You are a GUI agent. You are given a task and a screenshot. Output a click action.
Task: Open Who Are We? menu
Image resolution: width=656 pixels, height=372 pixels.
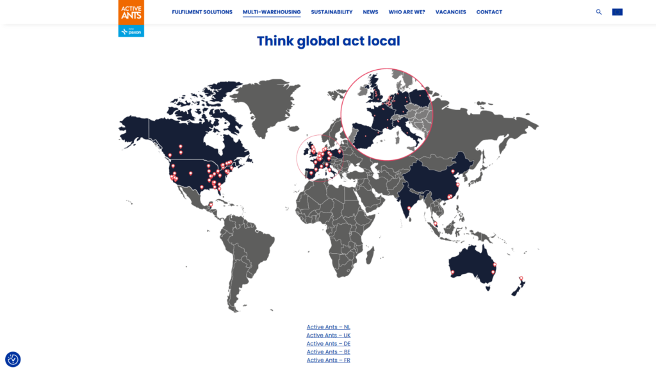click(x=407, y=12)
